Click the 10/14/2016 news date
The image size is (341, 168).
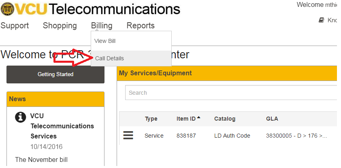pyautogui.click(x=46, y=147)
